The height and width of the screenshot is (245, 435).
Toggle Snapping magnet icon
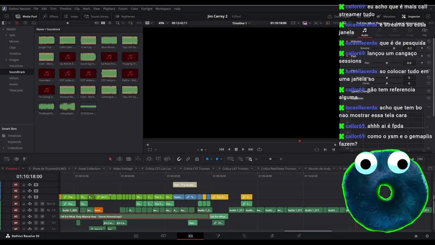pyautogui.click(x=179, y=159)
